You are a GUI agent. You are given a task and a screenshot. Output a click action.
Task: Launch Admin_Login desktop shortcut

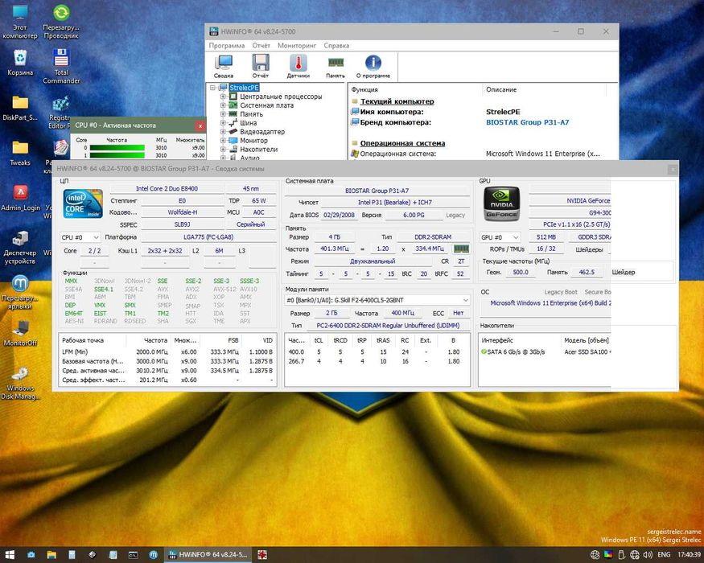tap(20, 198)
